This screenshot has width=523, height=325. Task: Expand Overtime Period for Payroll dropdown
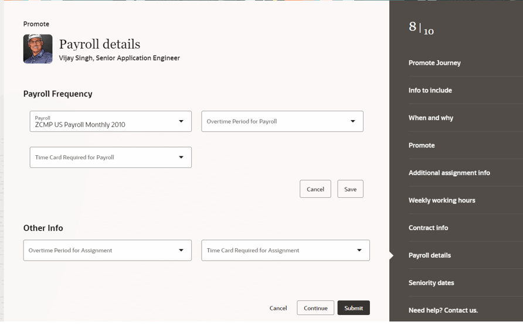[x=352, y=121]
